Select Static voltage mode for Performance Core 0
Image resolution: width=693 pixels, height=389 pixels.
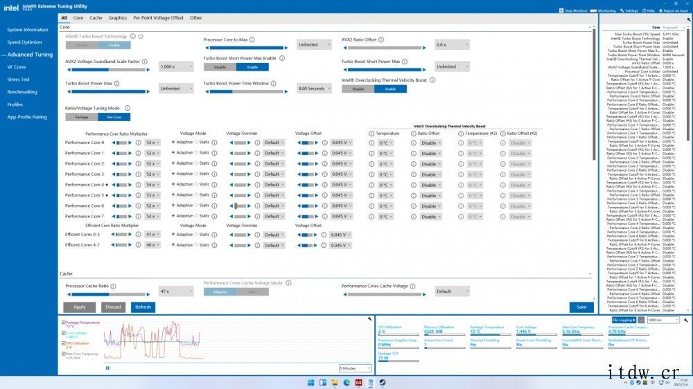coord(197,142)
